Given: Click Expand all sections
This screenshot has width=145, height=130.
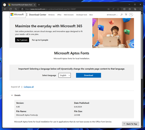Looking at the screenshot, I should (x=15, y=87).
